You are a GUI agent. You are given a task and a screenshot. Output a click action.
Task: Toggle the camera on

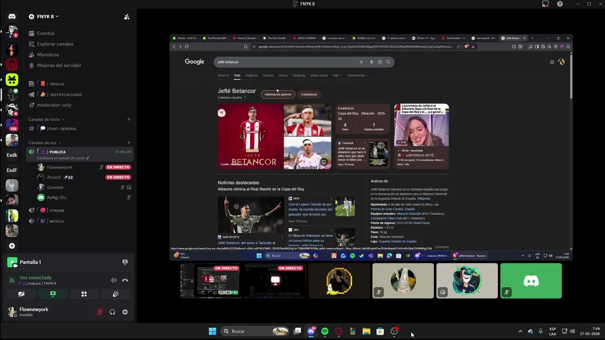[x=21, y=294]
